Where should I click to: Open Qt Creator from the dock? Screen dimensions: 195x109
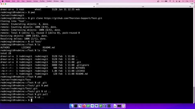(x=88, y=106)
